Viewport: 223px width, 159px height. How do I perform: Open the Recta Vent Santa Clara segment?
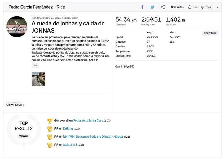[88, 120]
